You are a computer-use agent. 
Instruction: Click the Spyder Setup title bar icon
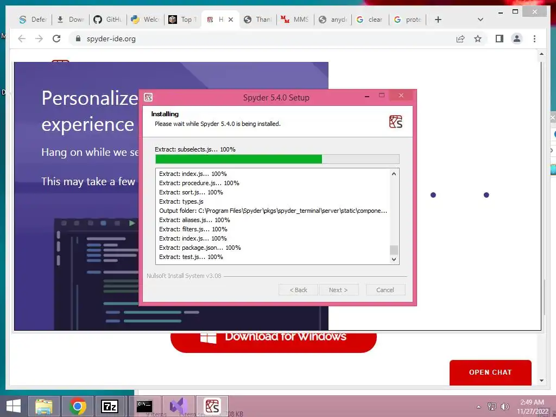148,97
